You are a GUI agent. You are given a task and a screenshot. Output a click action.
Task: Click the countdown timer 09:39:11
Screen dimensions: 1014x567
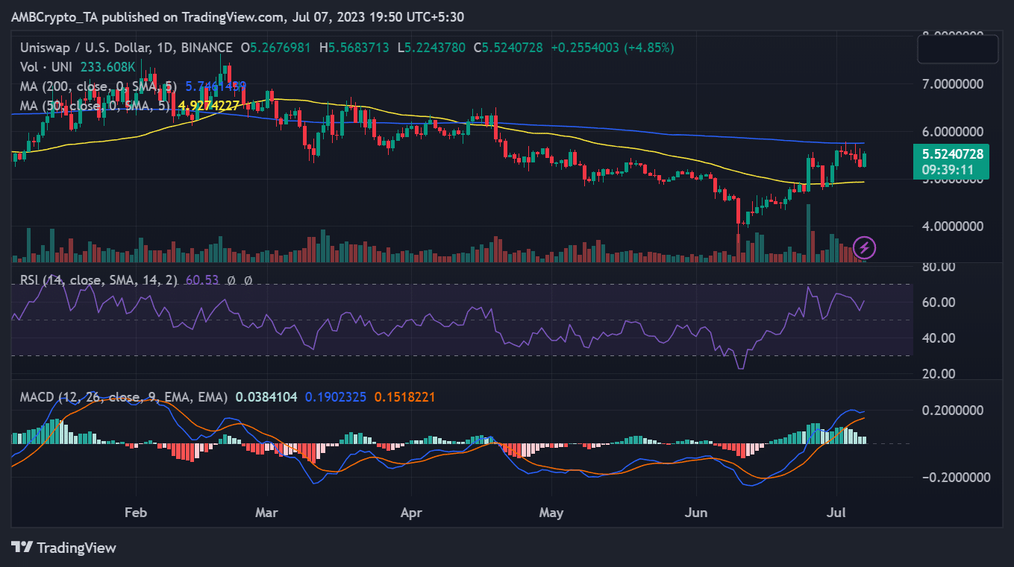pos(946,169)
